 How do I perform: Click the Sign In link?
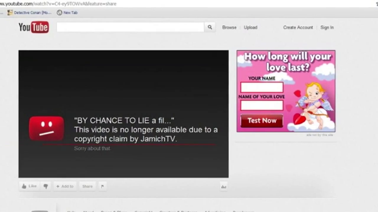click(x=327, y=27)
